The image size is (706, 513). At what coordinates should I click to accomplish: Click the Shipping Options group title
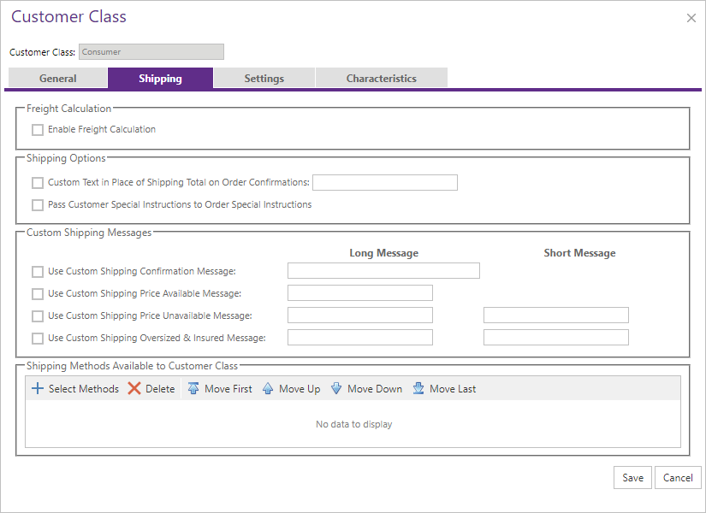pyautogui.click(x=66, y=158)
